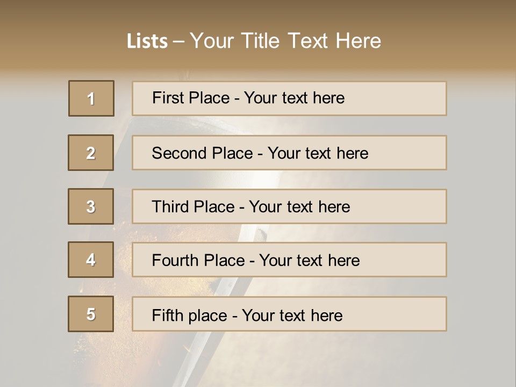Select the 'Fourth Place - Your text here' box
Screen dimensions: 516x387
(289, 260)
